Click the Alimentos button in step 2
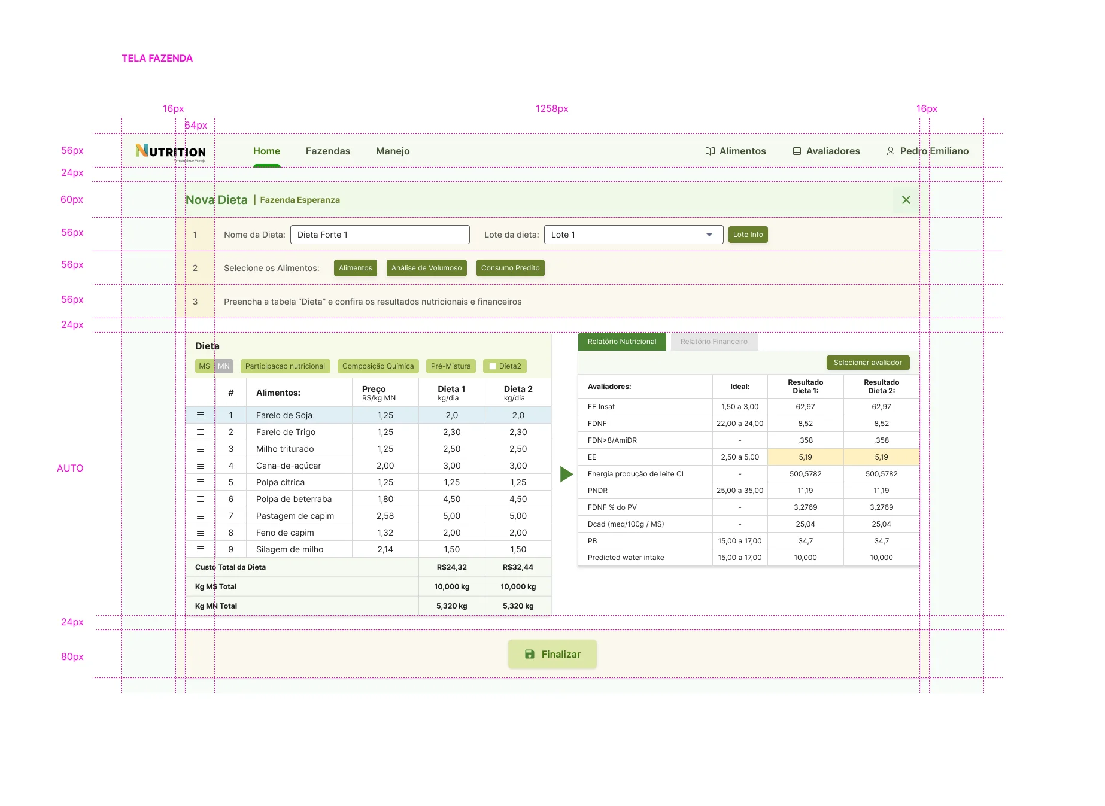Screen dimensions: 1105x806 tap(356, 268)
